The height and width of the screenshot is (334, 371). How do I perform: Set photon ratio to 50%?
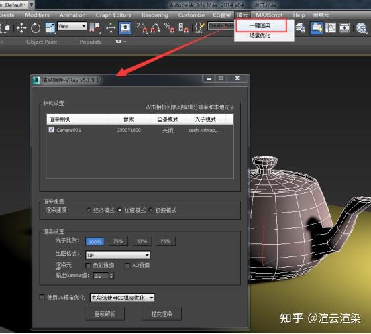(142, 241)
